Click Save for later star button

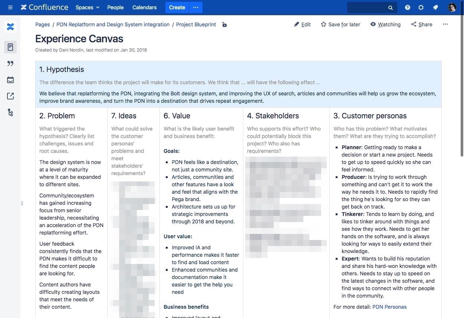340,24
